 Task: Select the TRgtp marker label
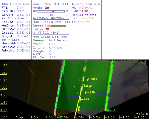pos(92,79)
